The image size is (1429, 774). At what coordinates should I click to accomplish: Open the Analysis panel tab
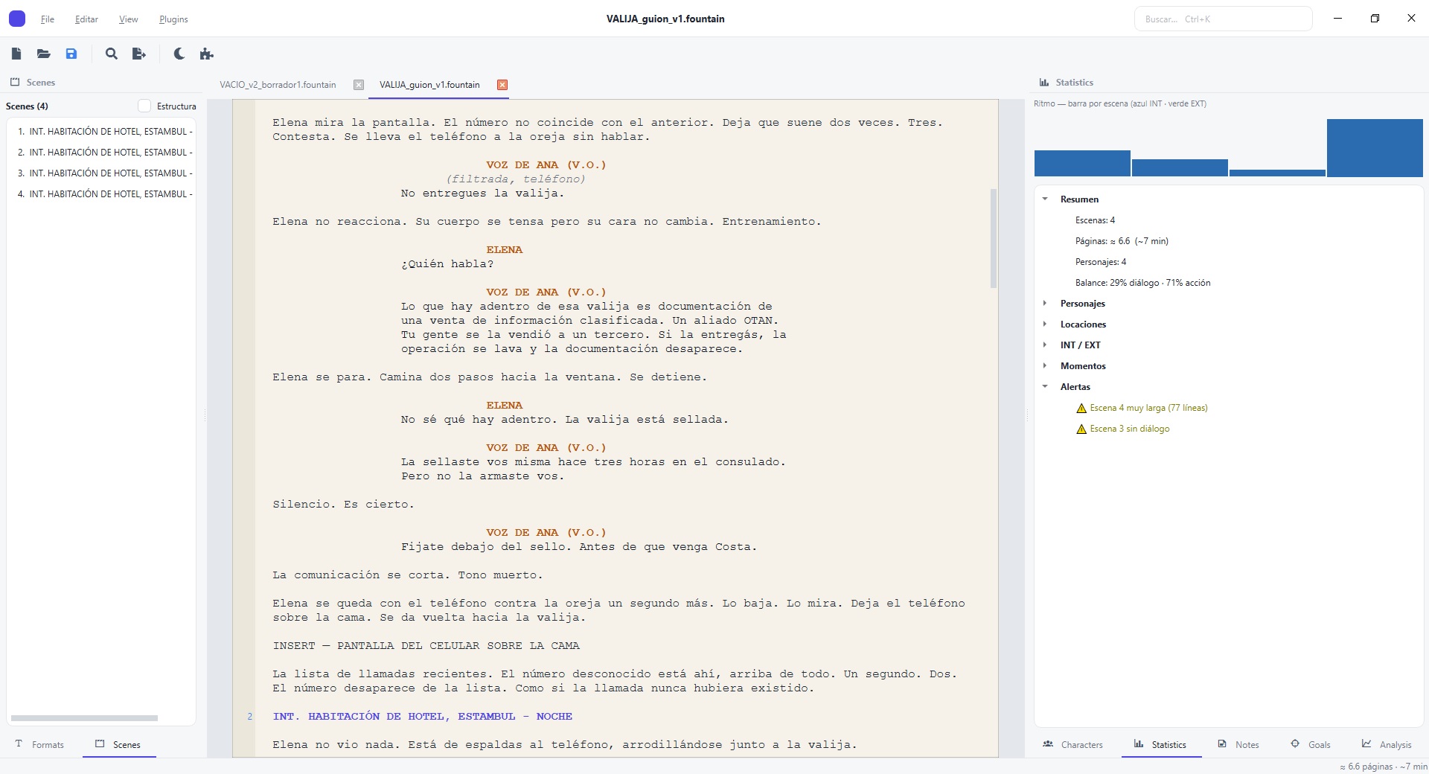[x=1387, y=744]
